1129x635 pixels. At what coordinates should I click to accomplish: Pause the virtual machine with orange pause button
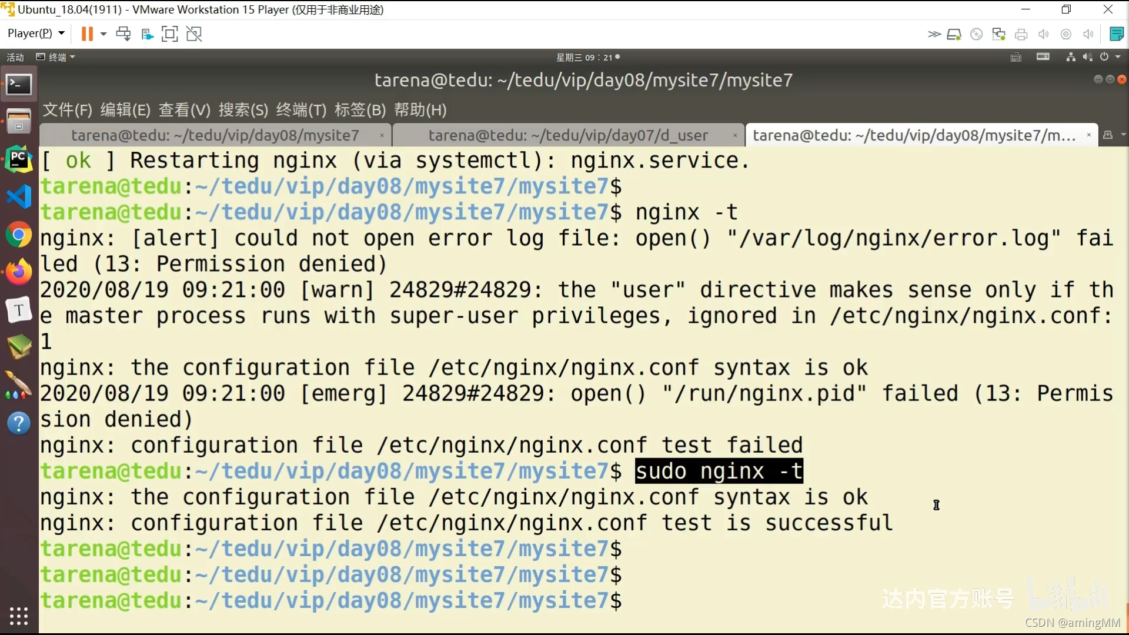[87, 34]
